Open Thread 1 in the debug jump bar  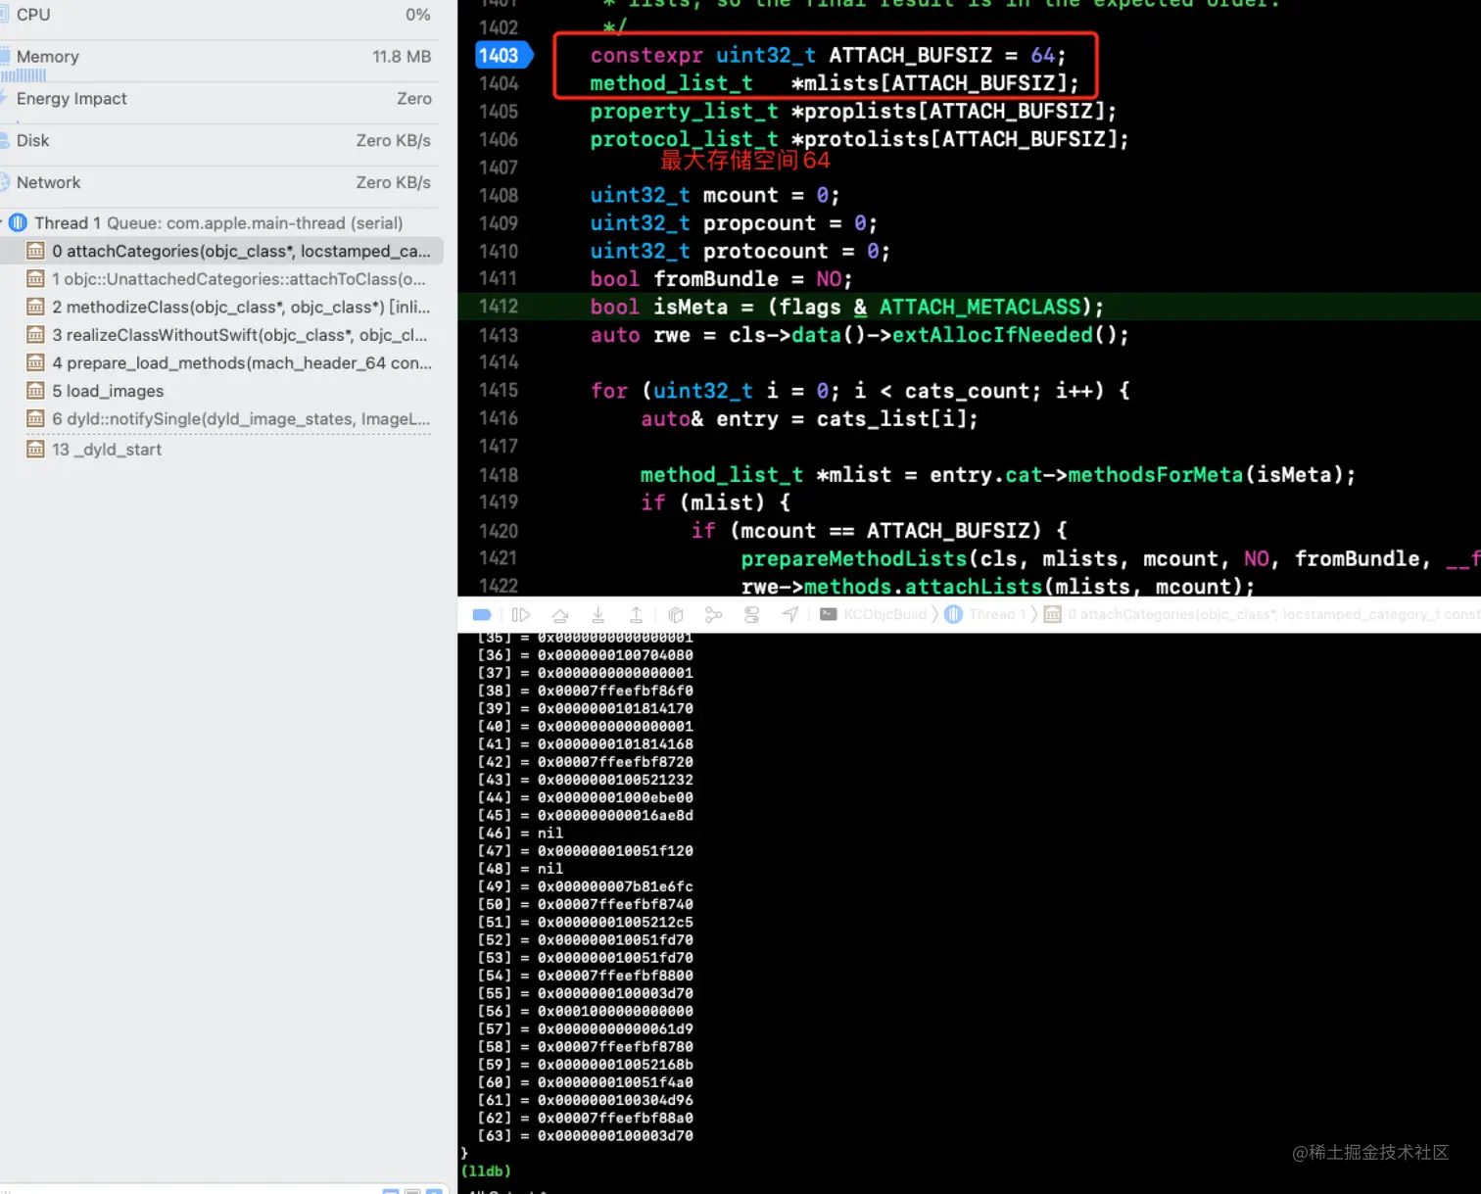[997, 614]
